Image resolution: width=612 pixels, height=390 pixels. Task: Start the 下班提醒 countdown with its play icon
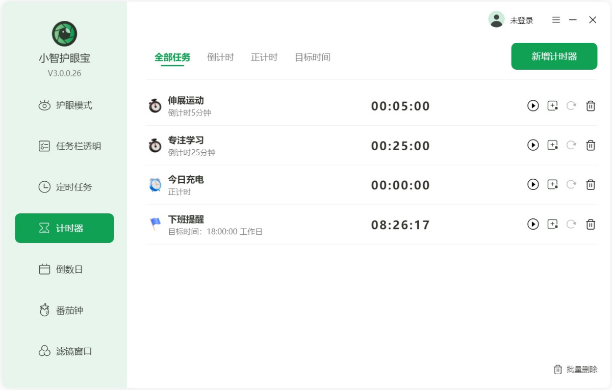pyautogui.click(x=533, y=224)
